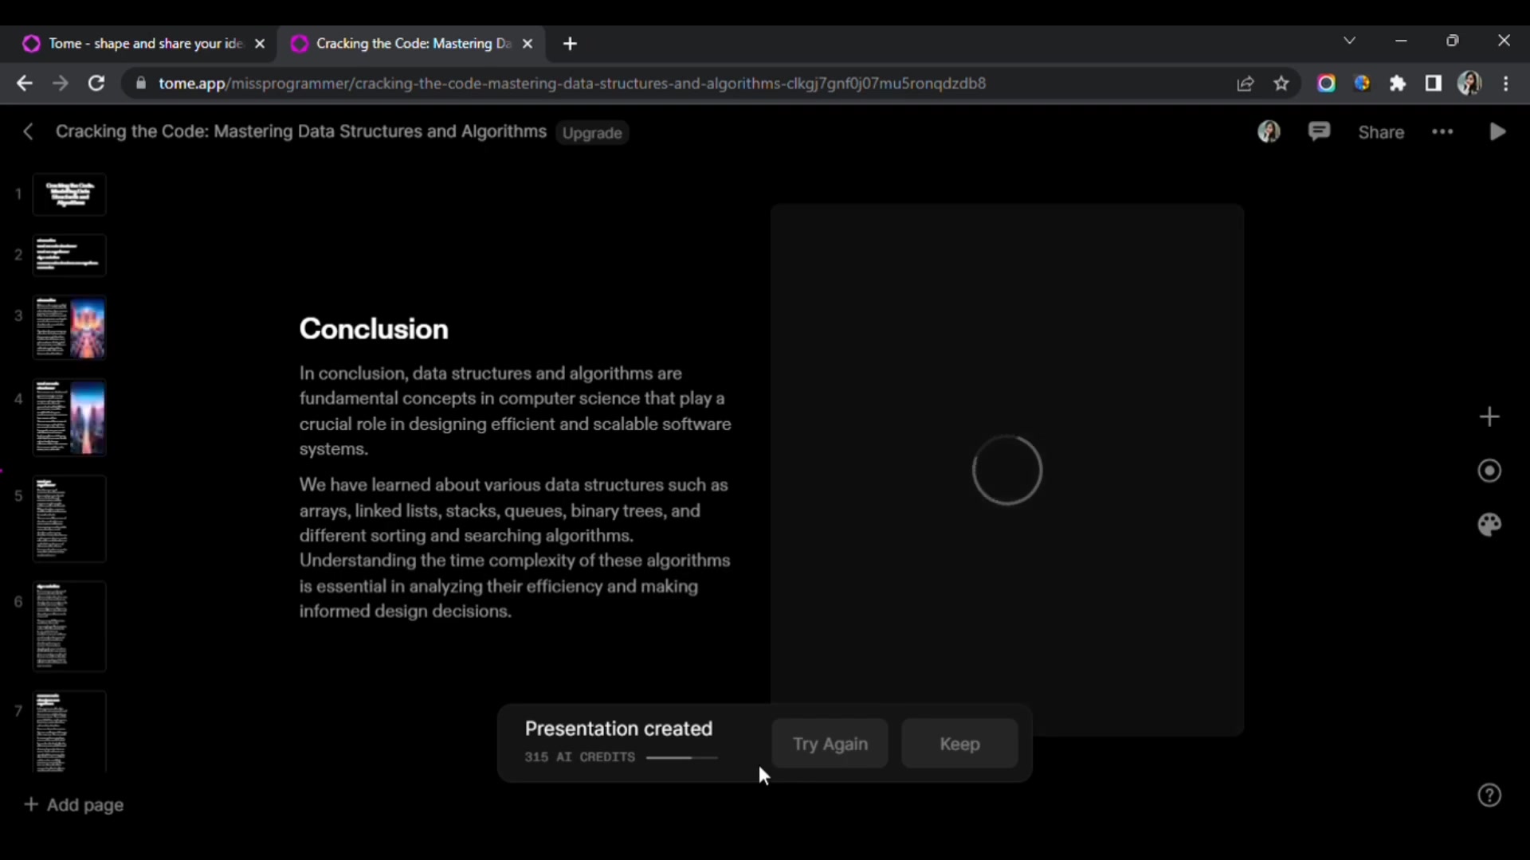Go back using the left chevron in the Tome header
1530x860 pixels.
point(28,132)
